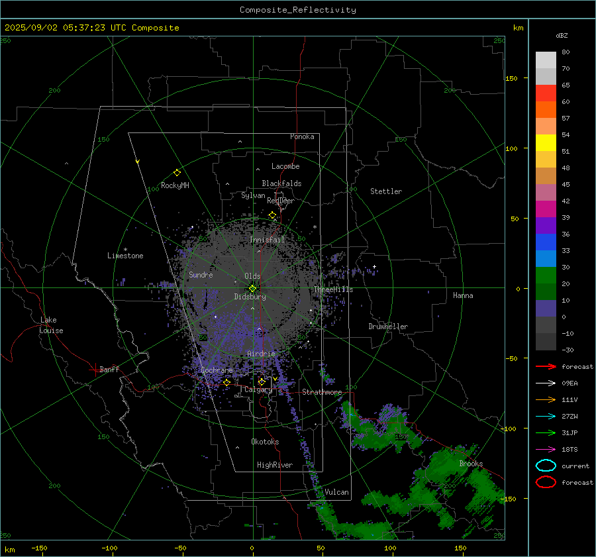Select the light gray 70-80 dBZ swatch
Viewport: 596px width, 557px height.
point(546,60)
